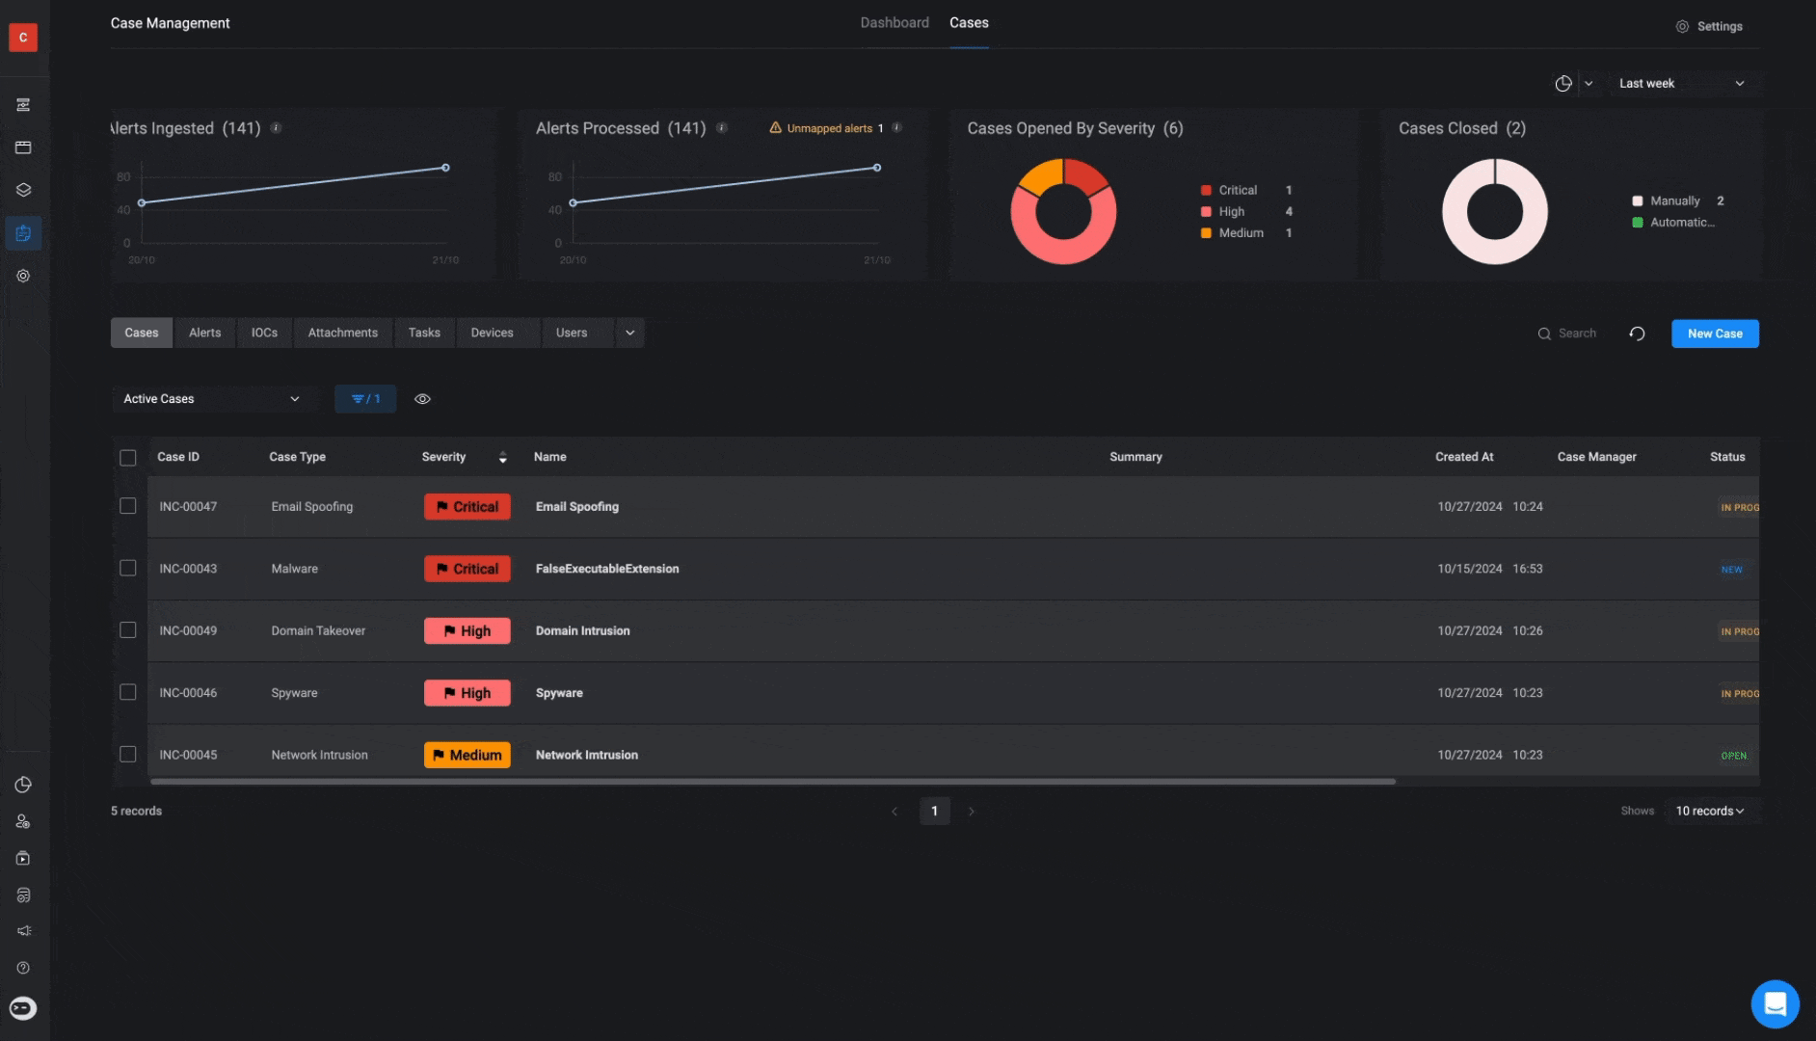The width and height of the screenshot is (1816, 1041).
Task: Click the Critical legend color swatch
Action: click(1205, 191)
